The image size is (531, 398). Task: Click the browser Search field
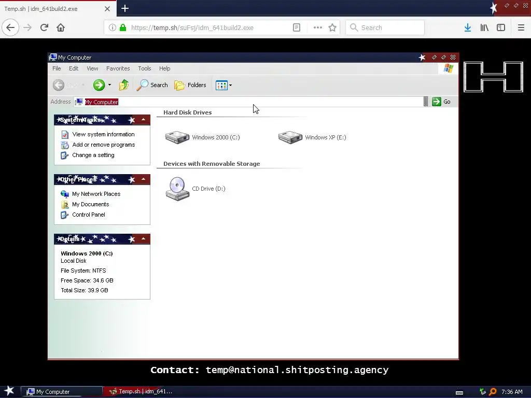coord(385,27)
